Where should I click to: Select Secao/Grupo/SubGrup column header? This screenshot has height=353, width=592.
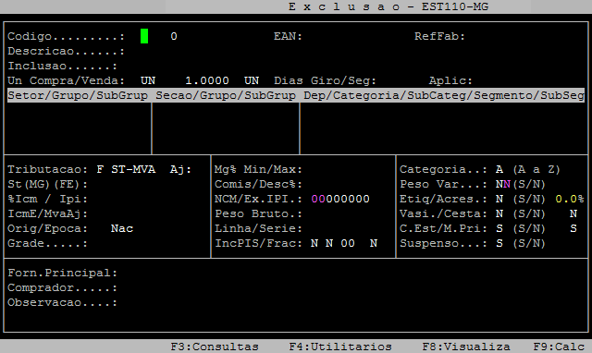tap(226, 95)
